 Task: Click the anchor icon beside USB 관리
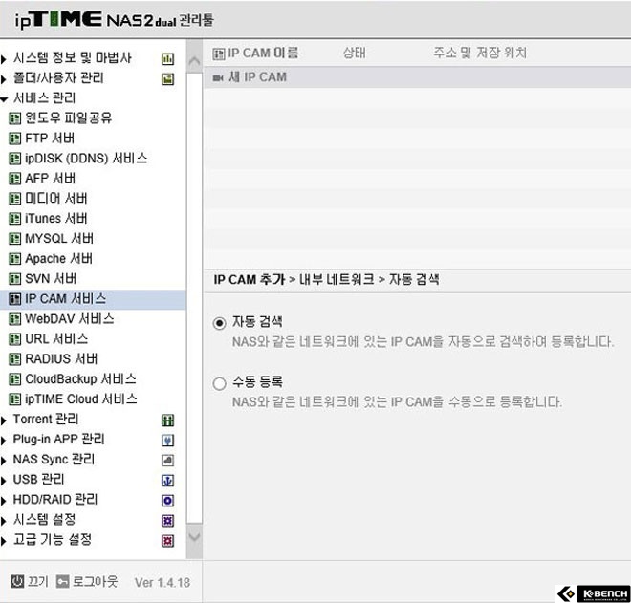(168, 481)
